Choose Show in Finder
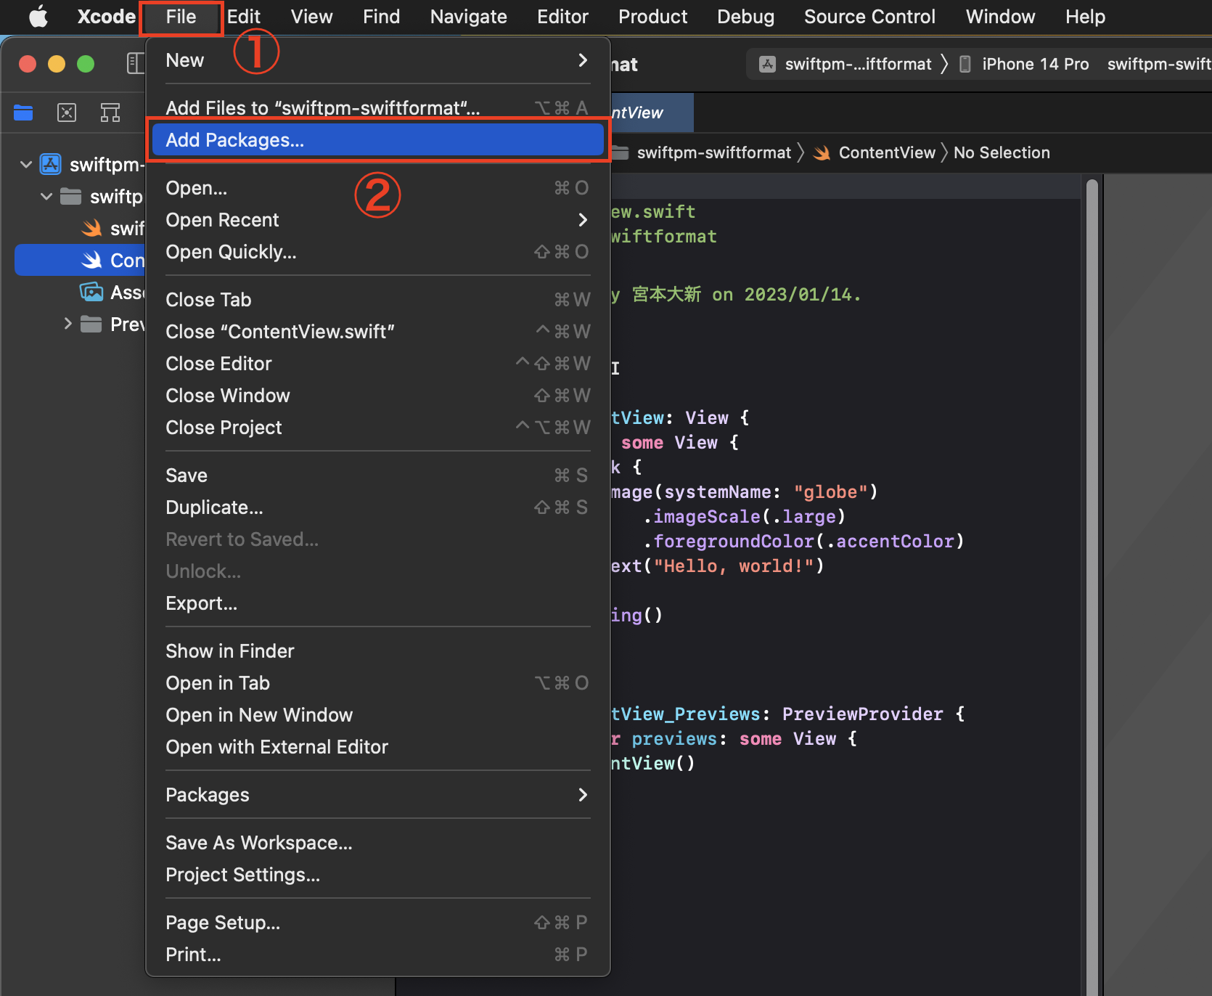Viewport: 1212px width, 996px height. click(377, 651)
